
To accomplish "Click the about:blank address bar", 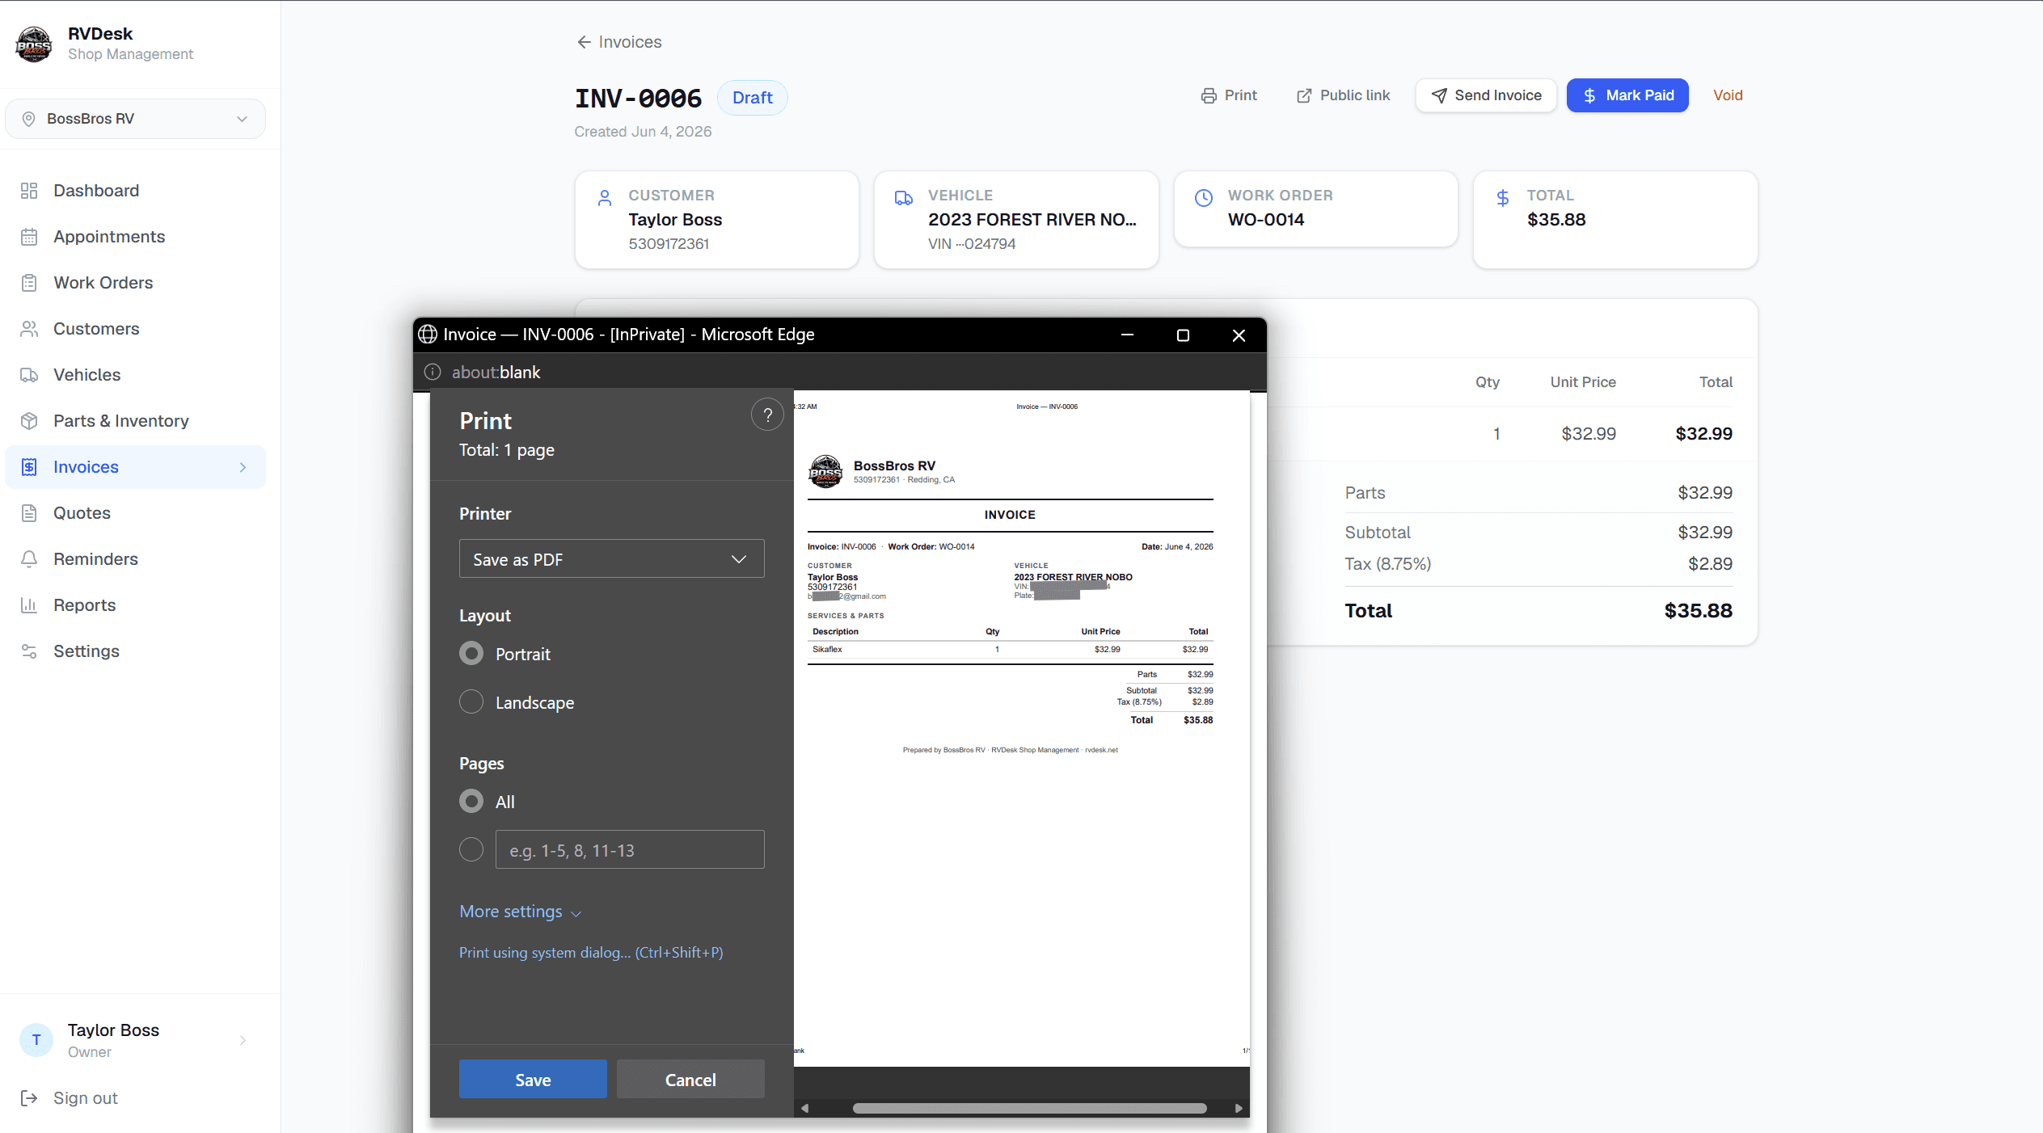I will (496, 372).
